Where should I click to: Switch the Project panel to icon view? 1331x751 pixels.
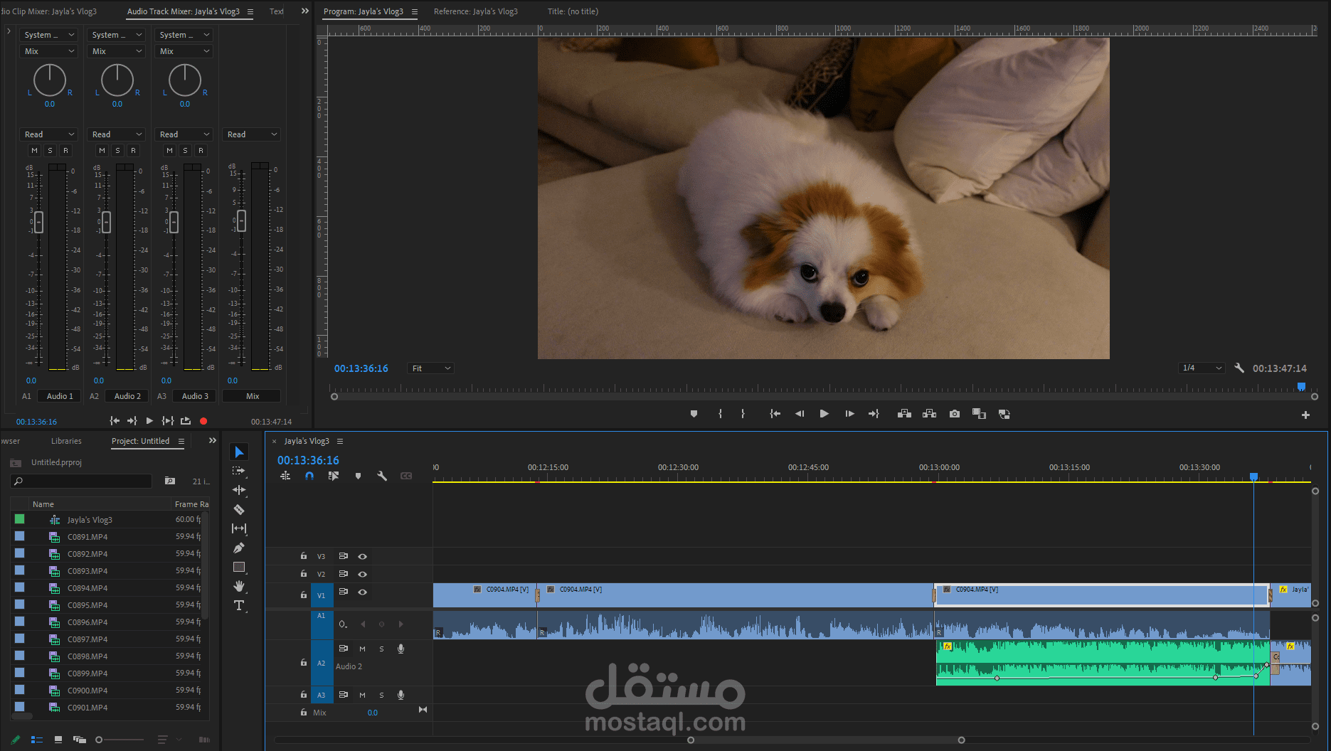(x=58, y=740)
